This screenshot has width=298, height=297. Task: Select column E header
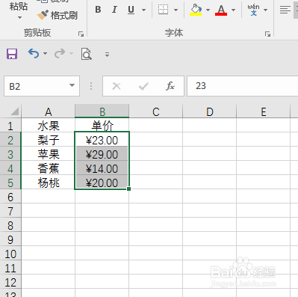click(264, 111)
